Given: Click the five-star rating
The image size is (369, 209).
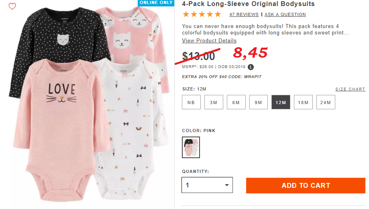Looking at the screenshot, I should point(202,14).
